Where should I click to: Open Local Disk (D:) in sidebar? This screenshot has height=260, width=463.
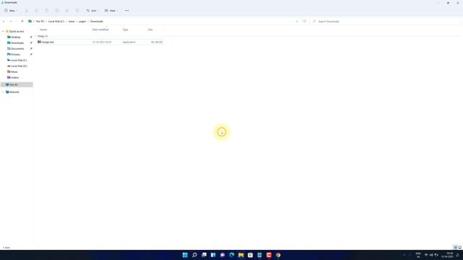[19, 66]
